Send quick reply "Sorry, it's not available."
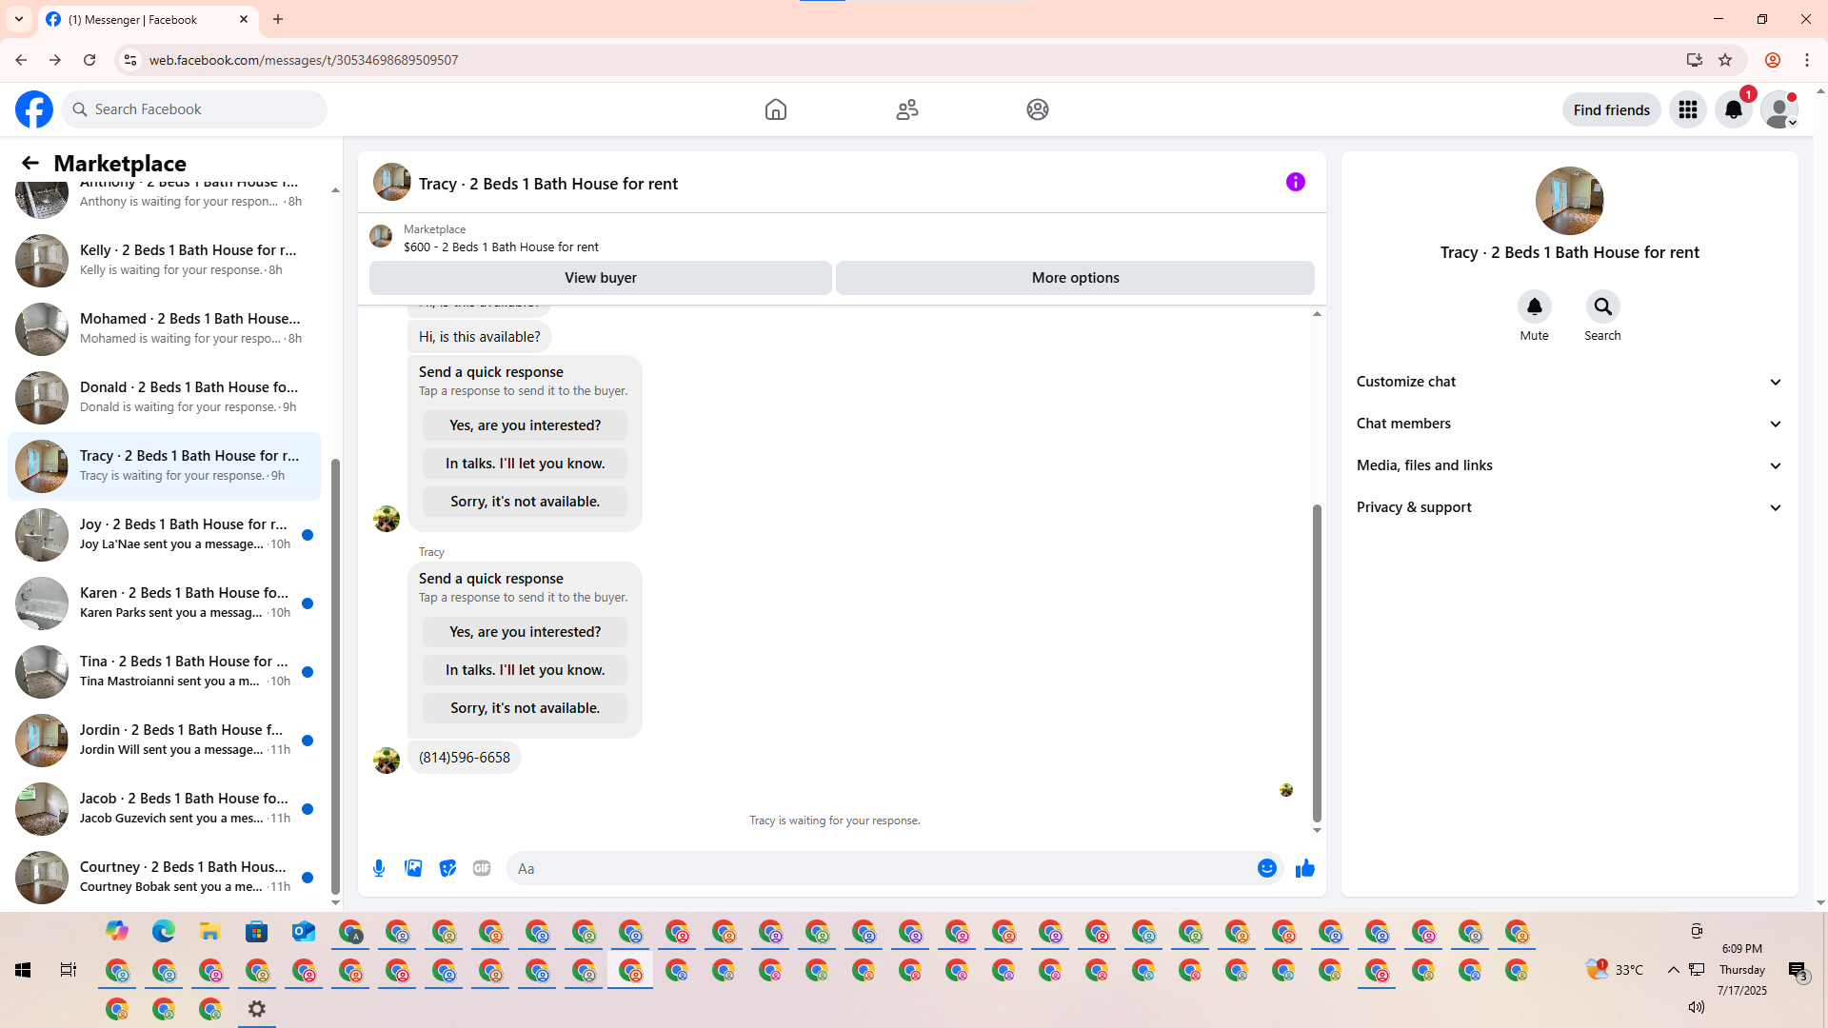This screenshot has height=1028, width=1828. [525, 708]
